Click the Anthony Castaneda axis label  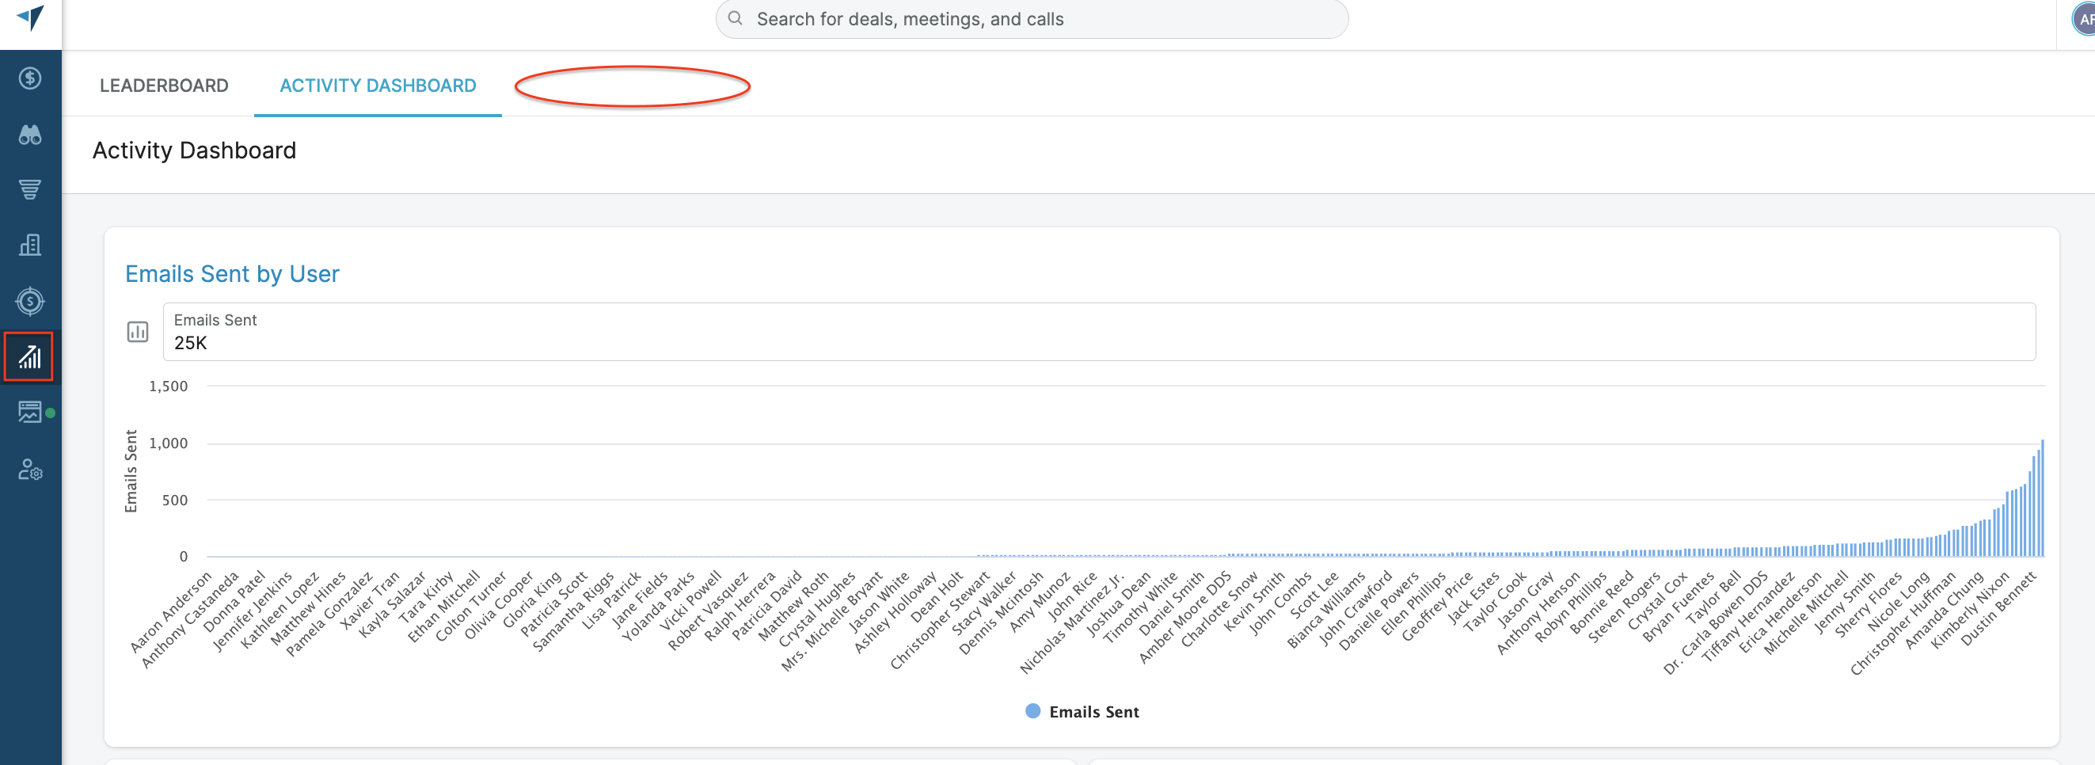click(189, 620)
